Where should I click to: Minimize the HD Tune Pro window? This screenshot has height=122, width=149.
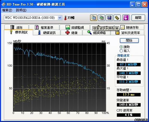(132, 4)
